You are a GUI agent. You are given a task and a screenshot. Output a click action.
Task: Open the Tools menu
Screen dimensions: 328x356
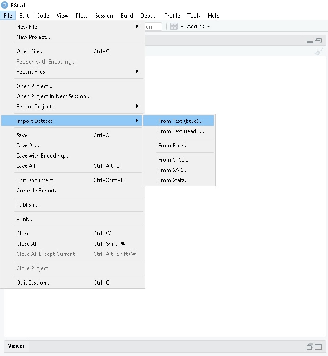tap(193, 16)
